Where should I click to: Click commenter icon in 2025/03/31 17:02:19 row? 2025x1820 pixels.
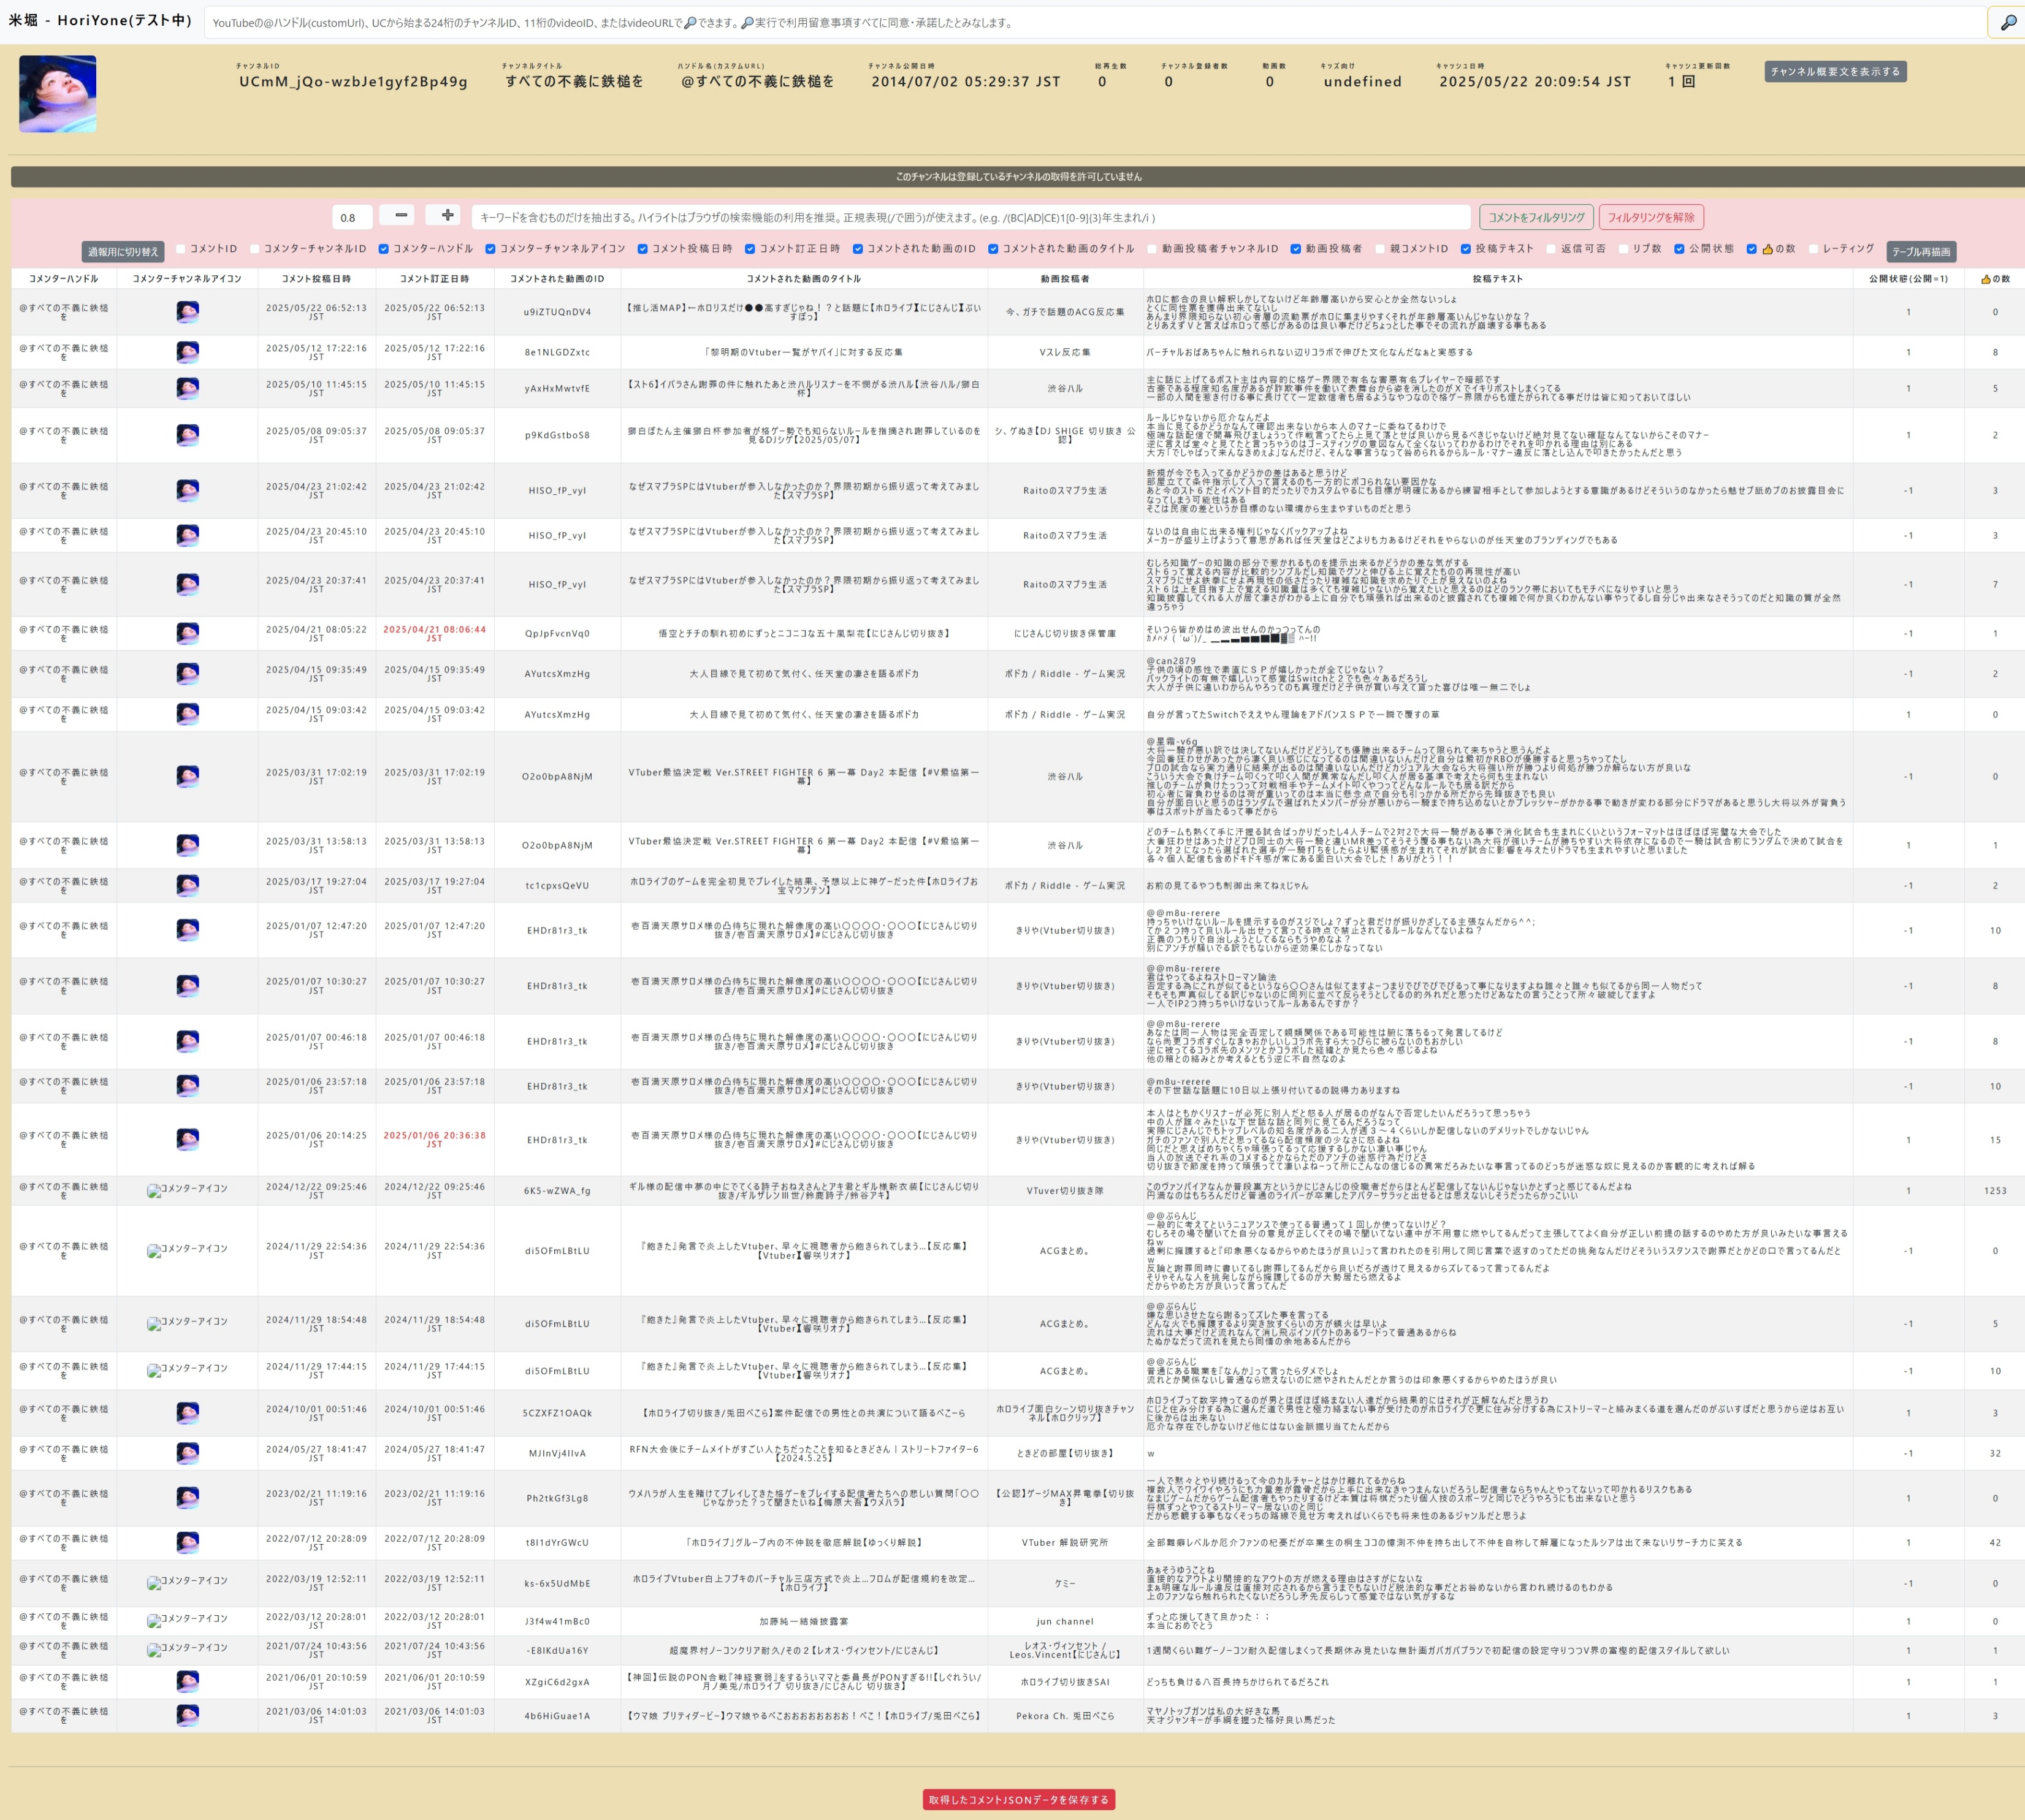[187, 776]
